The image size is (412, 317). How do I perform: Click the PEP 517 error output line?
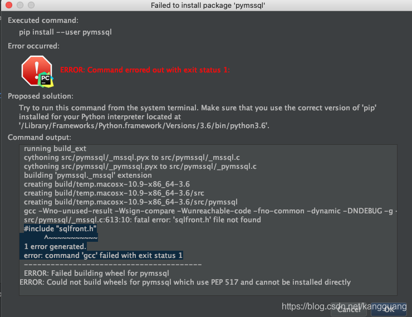coord(185,282)
